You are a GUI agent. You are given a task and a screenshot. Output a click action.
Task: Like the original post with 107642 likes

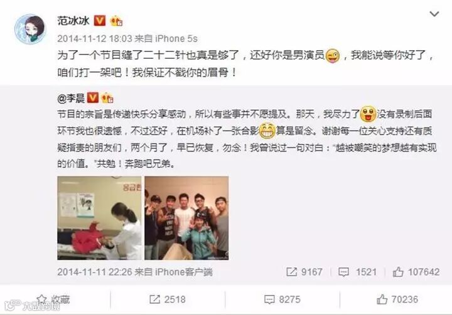(x=416, y=272)
